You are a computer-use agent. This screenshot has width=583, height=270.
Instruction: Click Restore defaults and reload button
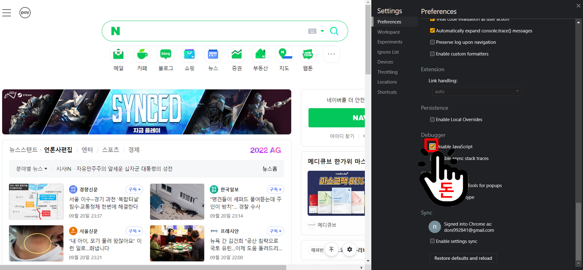click(x=463, y=258)
